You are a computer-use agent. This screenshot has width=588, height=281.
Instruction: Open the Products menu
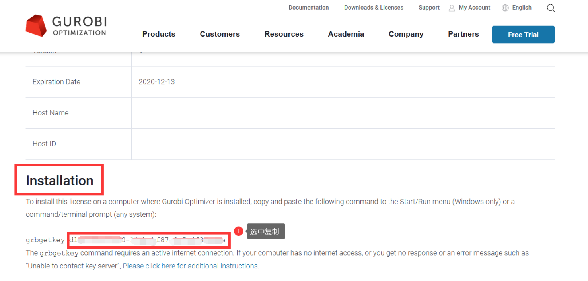[159, 34]
